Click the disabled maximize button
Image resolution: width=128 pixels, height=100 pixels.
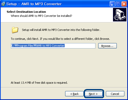pyautogui.click(x=118, y=4)
